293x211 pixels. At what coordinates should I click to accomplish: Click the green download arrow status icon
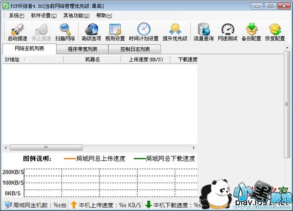(x=148, y=205)
